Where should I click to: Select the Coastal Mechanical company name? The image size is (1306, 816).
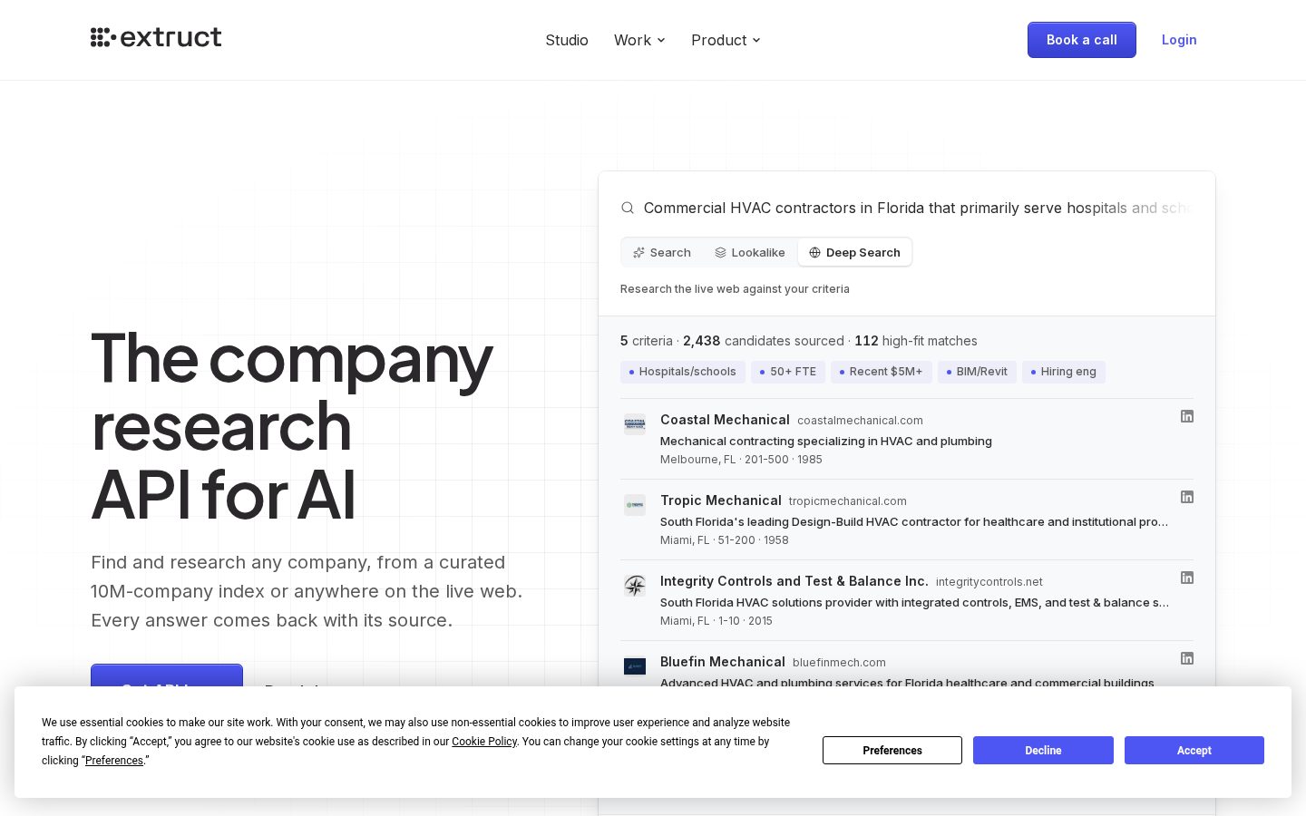[x=725, y=420]
